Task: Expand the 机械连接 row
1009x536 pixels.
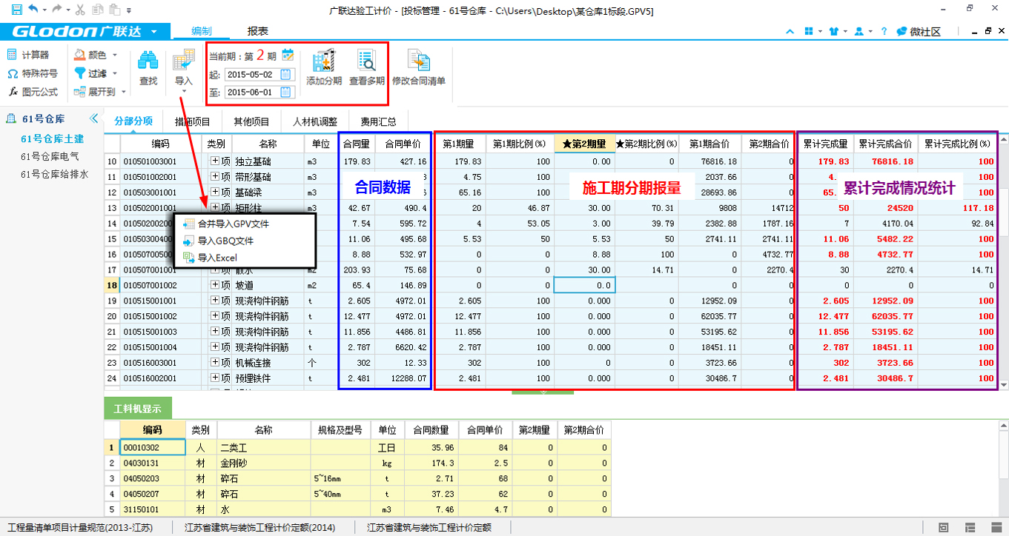Action: click(216, 363)
